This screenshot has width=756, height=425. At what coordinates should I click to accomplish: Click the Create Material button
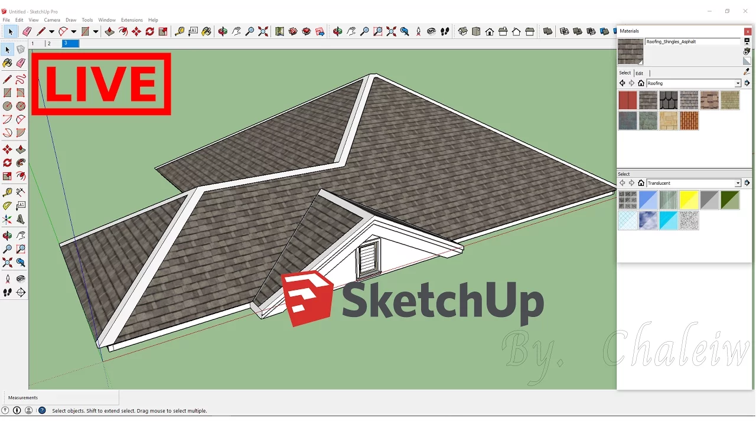[x=747, y=51]
